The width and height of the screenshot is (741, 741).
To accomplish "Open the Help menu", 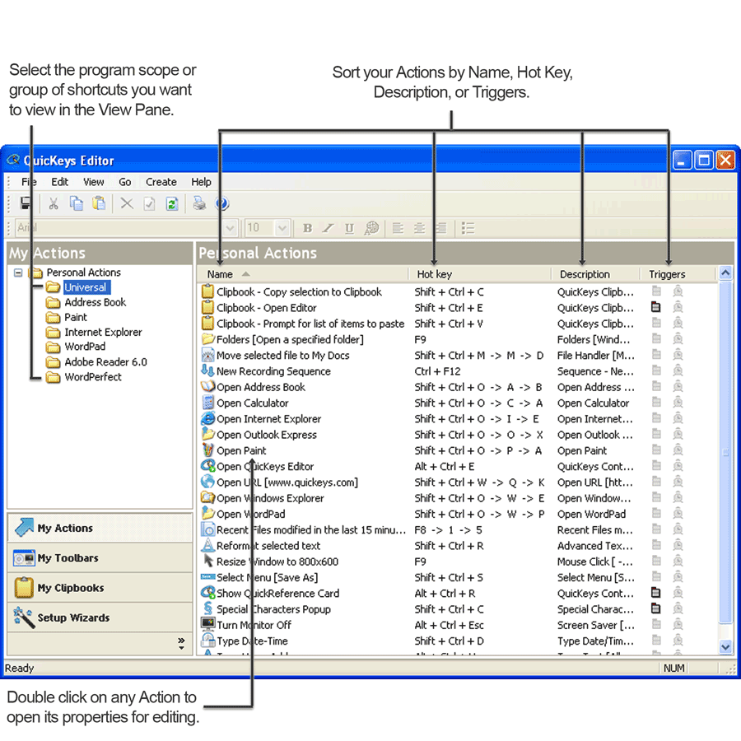I will pyautogui.click(x=202, y=182).
